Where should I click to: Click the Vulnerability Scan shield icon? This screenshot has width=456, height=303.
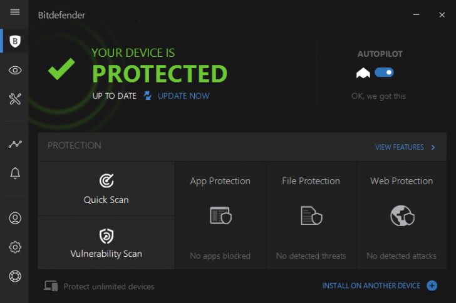click(x=106, y=236)
